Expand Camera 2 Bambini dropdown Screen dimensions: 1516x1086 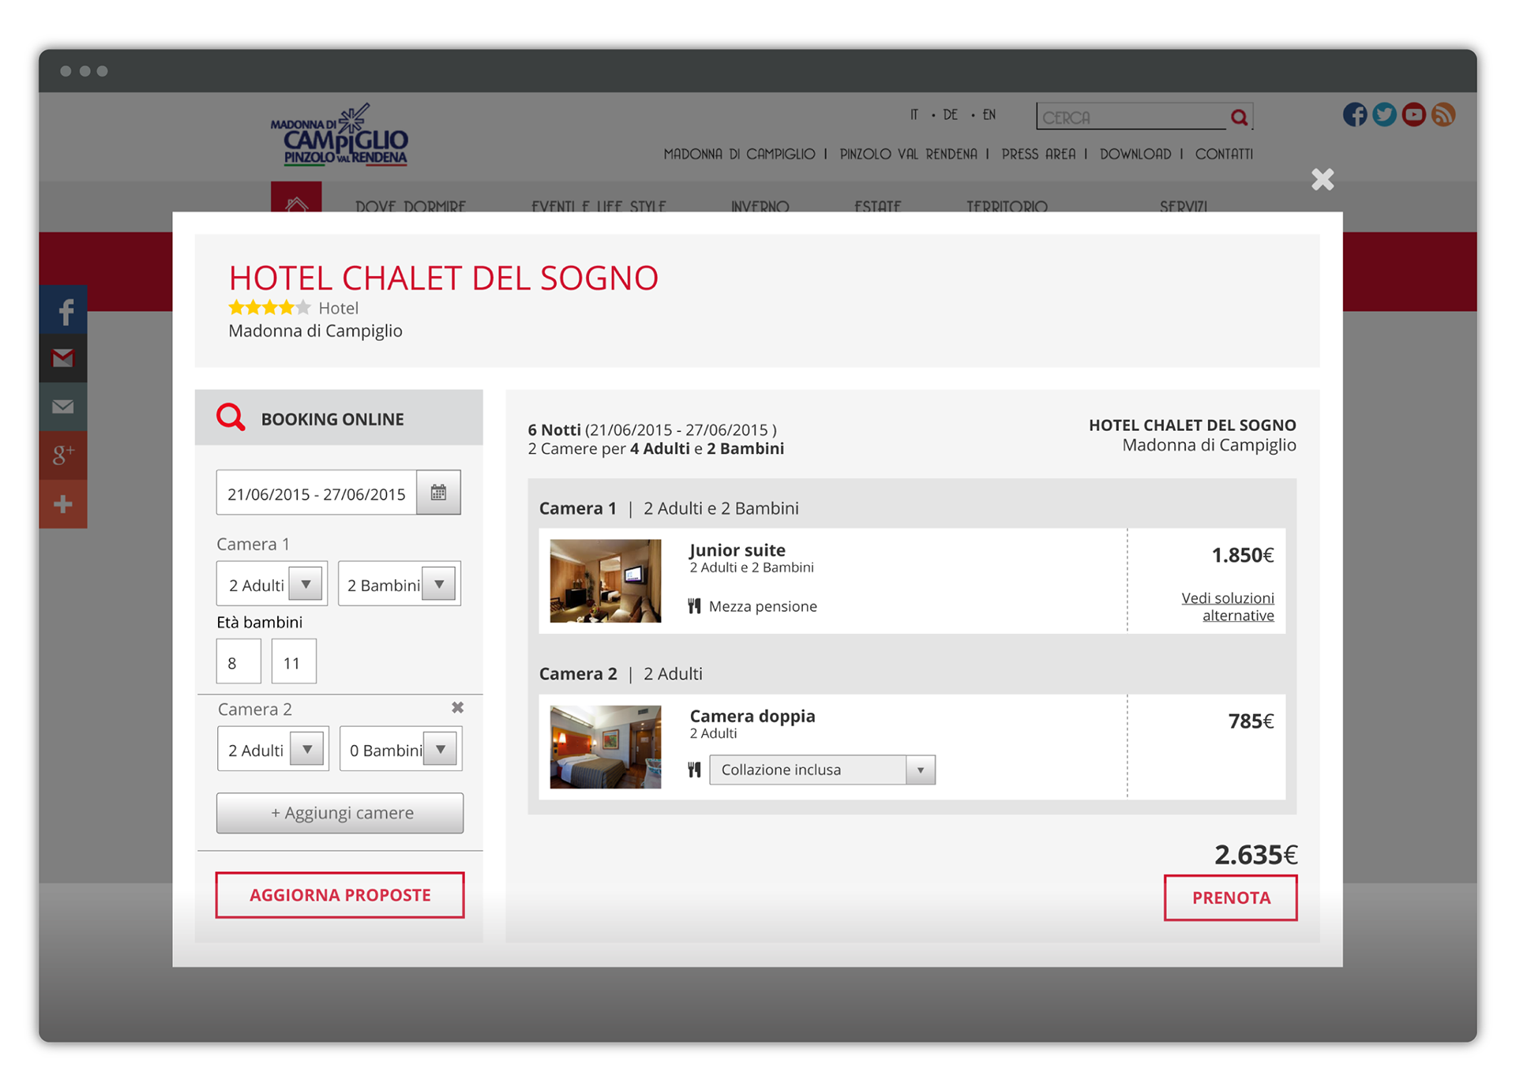441,749
